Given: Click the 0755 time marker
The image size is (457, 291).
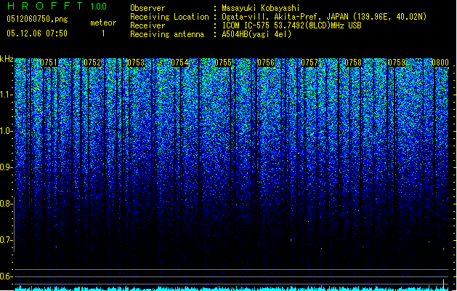Looking at the screenshot, I should pyautogui.click(x=223, y=63).
